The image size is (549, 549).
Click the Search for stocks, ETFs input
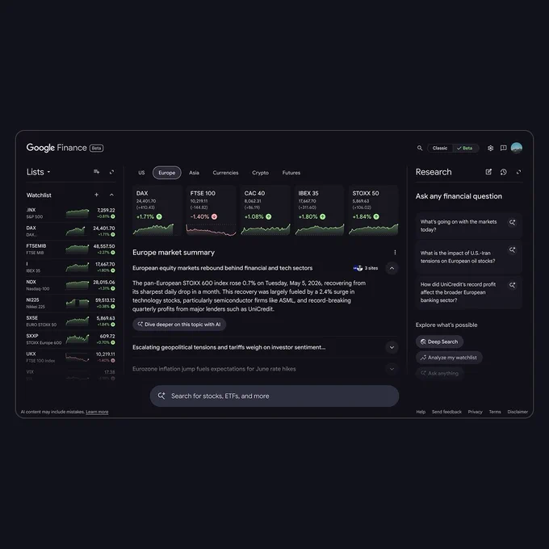click(x=274, y=396)
